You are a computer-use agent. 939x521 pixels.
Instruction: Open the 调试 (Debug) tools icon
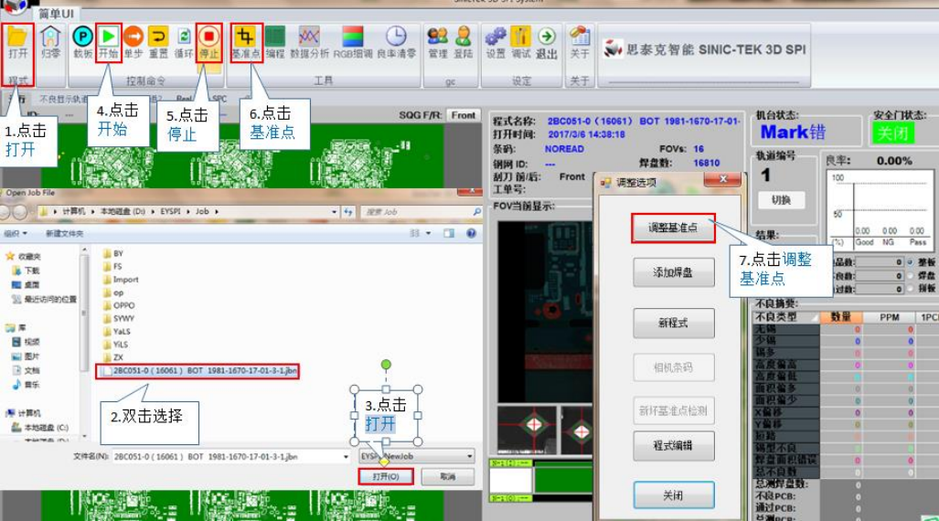coord(521,43)
